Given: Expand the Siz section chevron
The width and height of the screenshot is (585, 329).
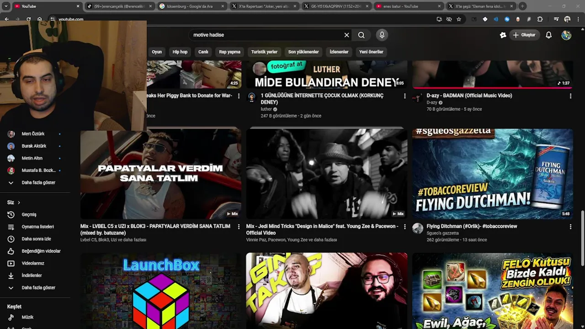Looking at the screenshot, I should click(x=19, y=202).
